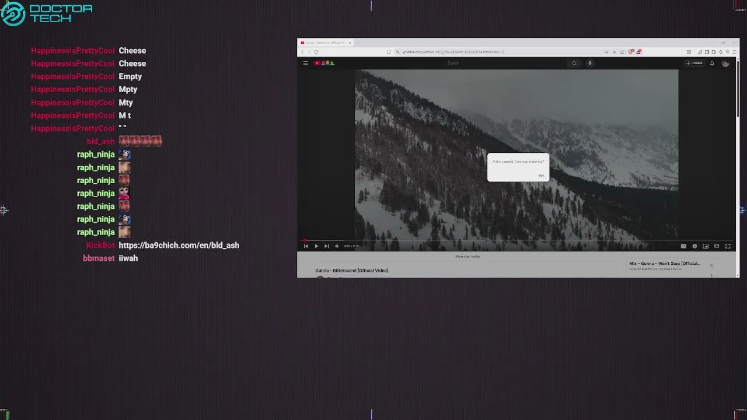Close the Mix Gunna Won't Stop panel

[711, 266]
